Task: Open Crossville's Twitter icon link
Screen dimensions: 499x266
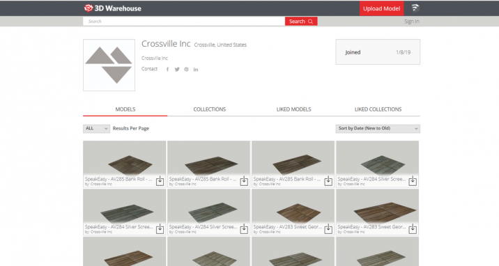Action: click(177, 69)
